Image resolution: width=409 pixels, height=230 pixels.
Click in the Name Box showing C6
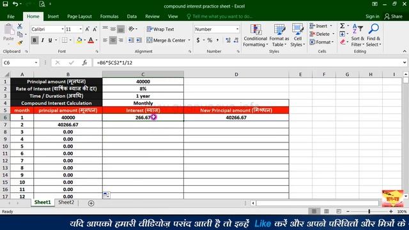[x=18, y=63]
